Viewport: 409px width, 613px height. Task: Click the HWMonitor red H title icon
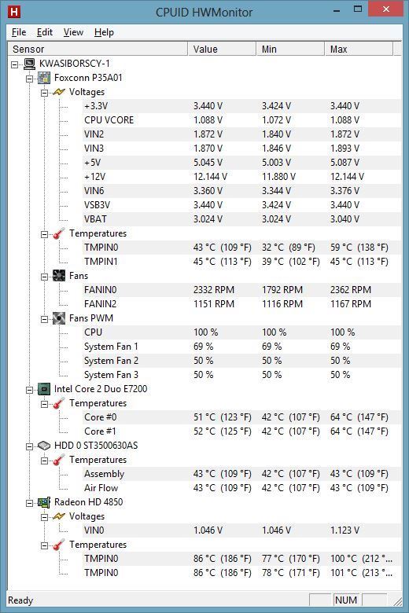(14, 11)
